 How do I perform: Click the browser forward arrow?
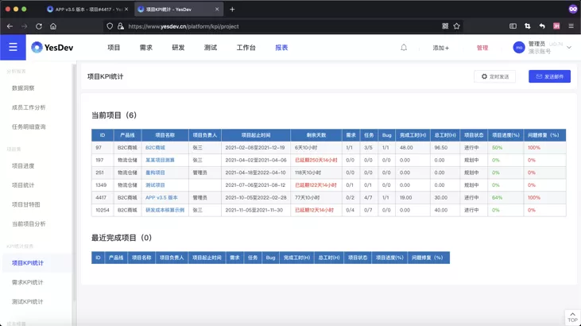tap(25, 26)
